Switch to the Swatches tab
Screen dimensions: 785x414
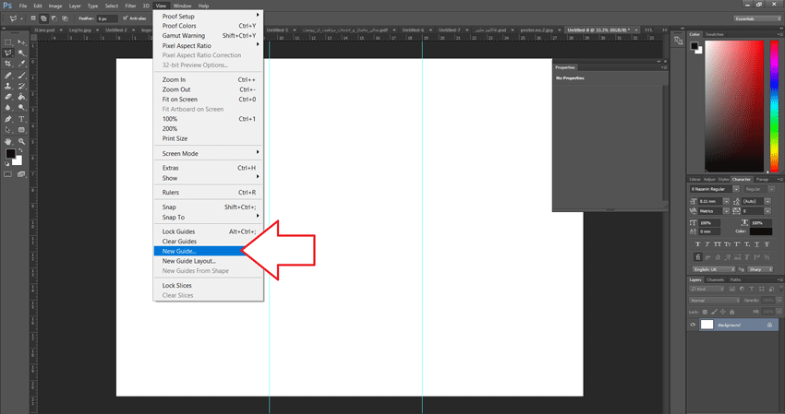pyautogui.click(x=715, y=34)
